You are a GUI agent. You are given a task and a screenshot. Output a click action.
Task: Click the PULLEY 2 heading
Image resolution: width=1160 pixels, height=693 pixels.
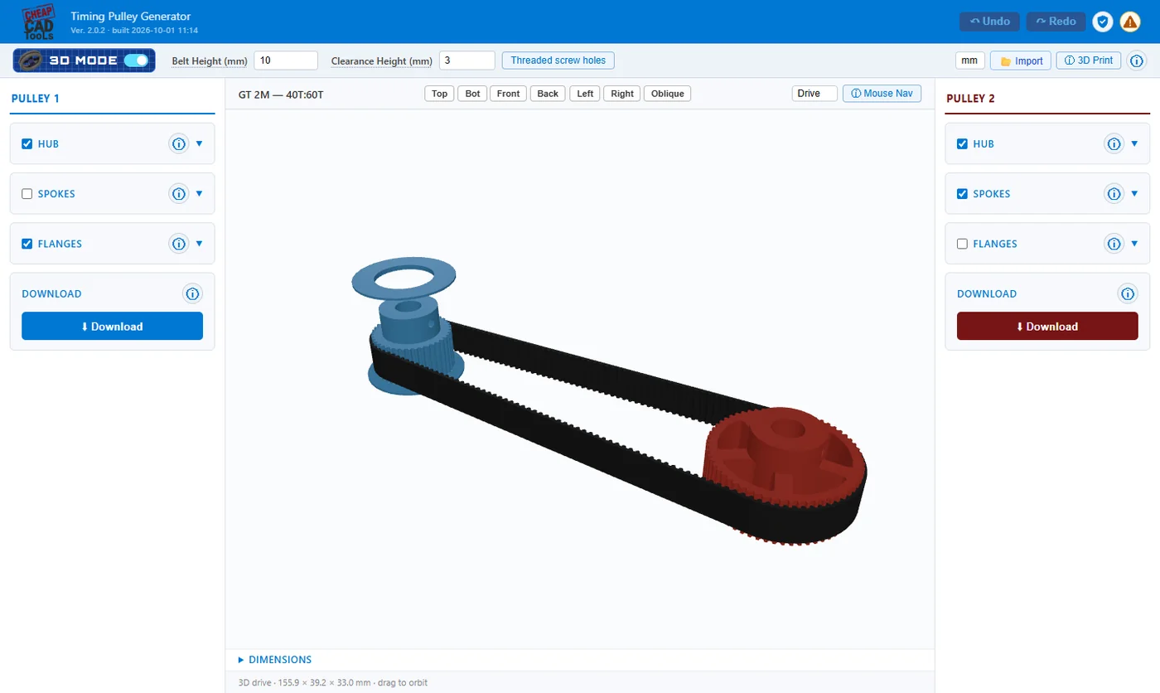tap(970, 99)
